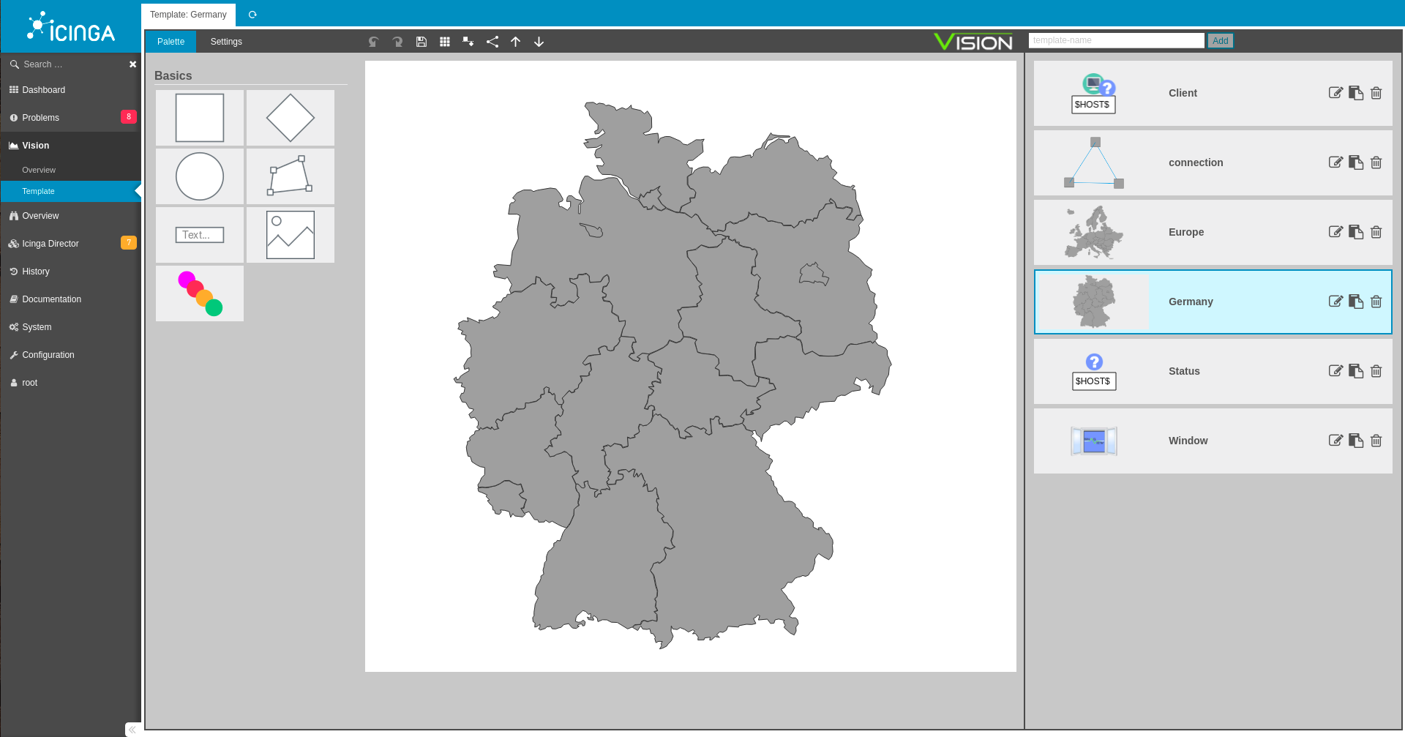
Task: Collapse the sidebar with double chevron
Action: point(132,730)
